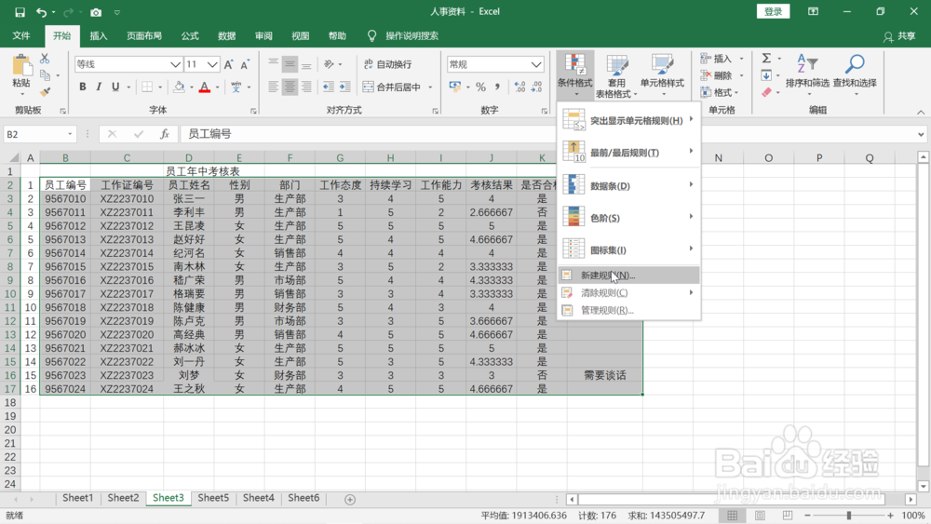
Task: Toggle middle vertical alignment
Action: tap(290, 64)
